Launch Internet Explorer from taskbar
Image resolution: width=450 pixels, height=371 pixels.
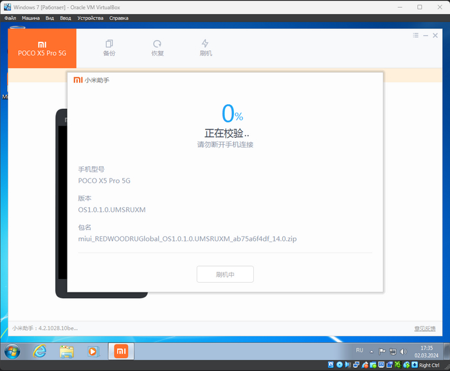[x=40, y=351]
